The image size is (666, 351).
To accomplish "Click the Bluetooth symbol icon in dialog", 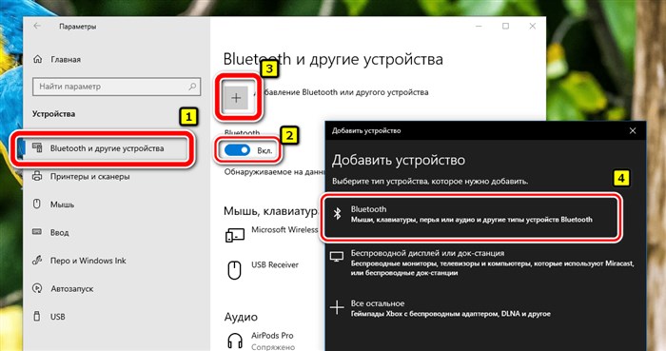I will 337,214.
